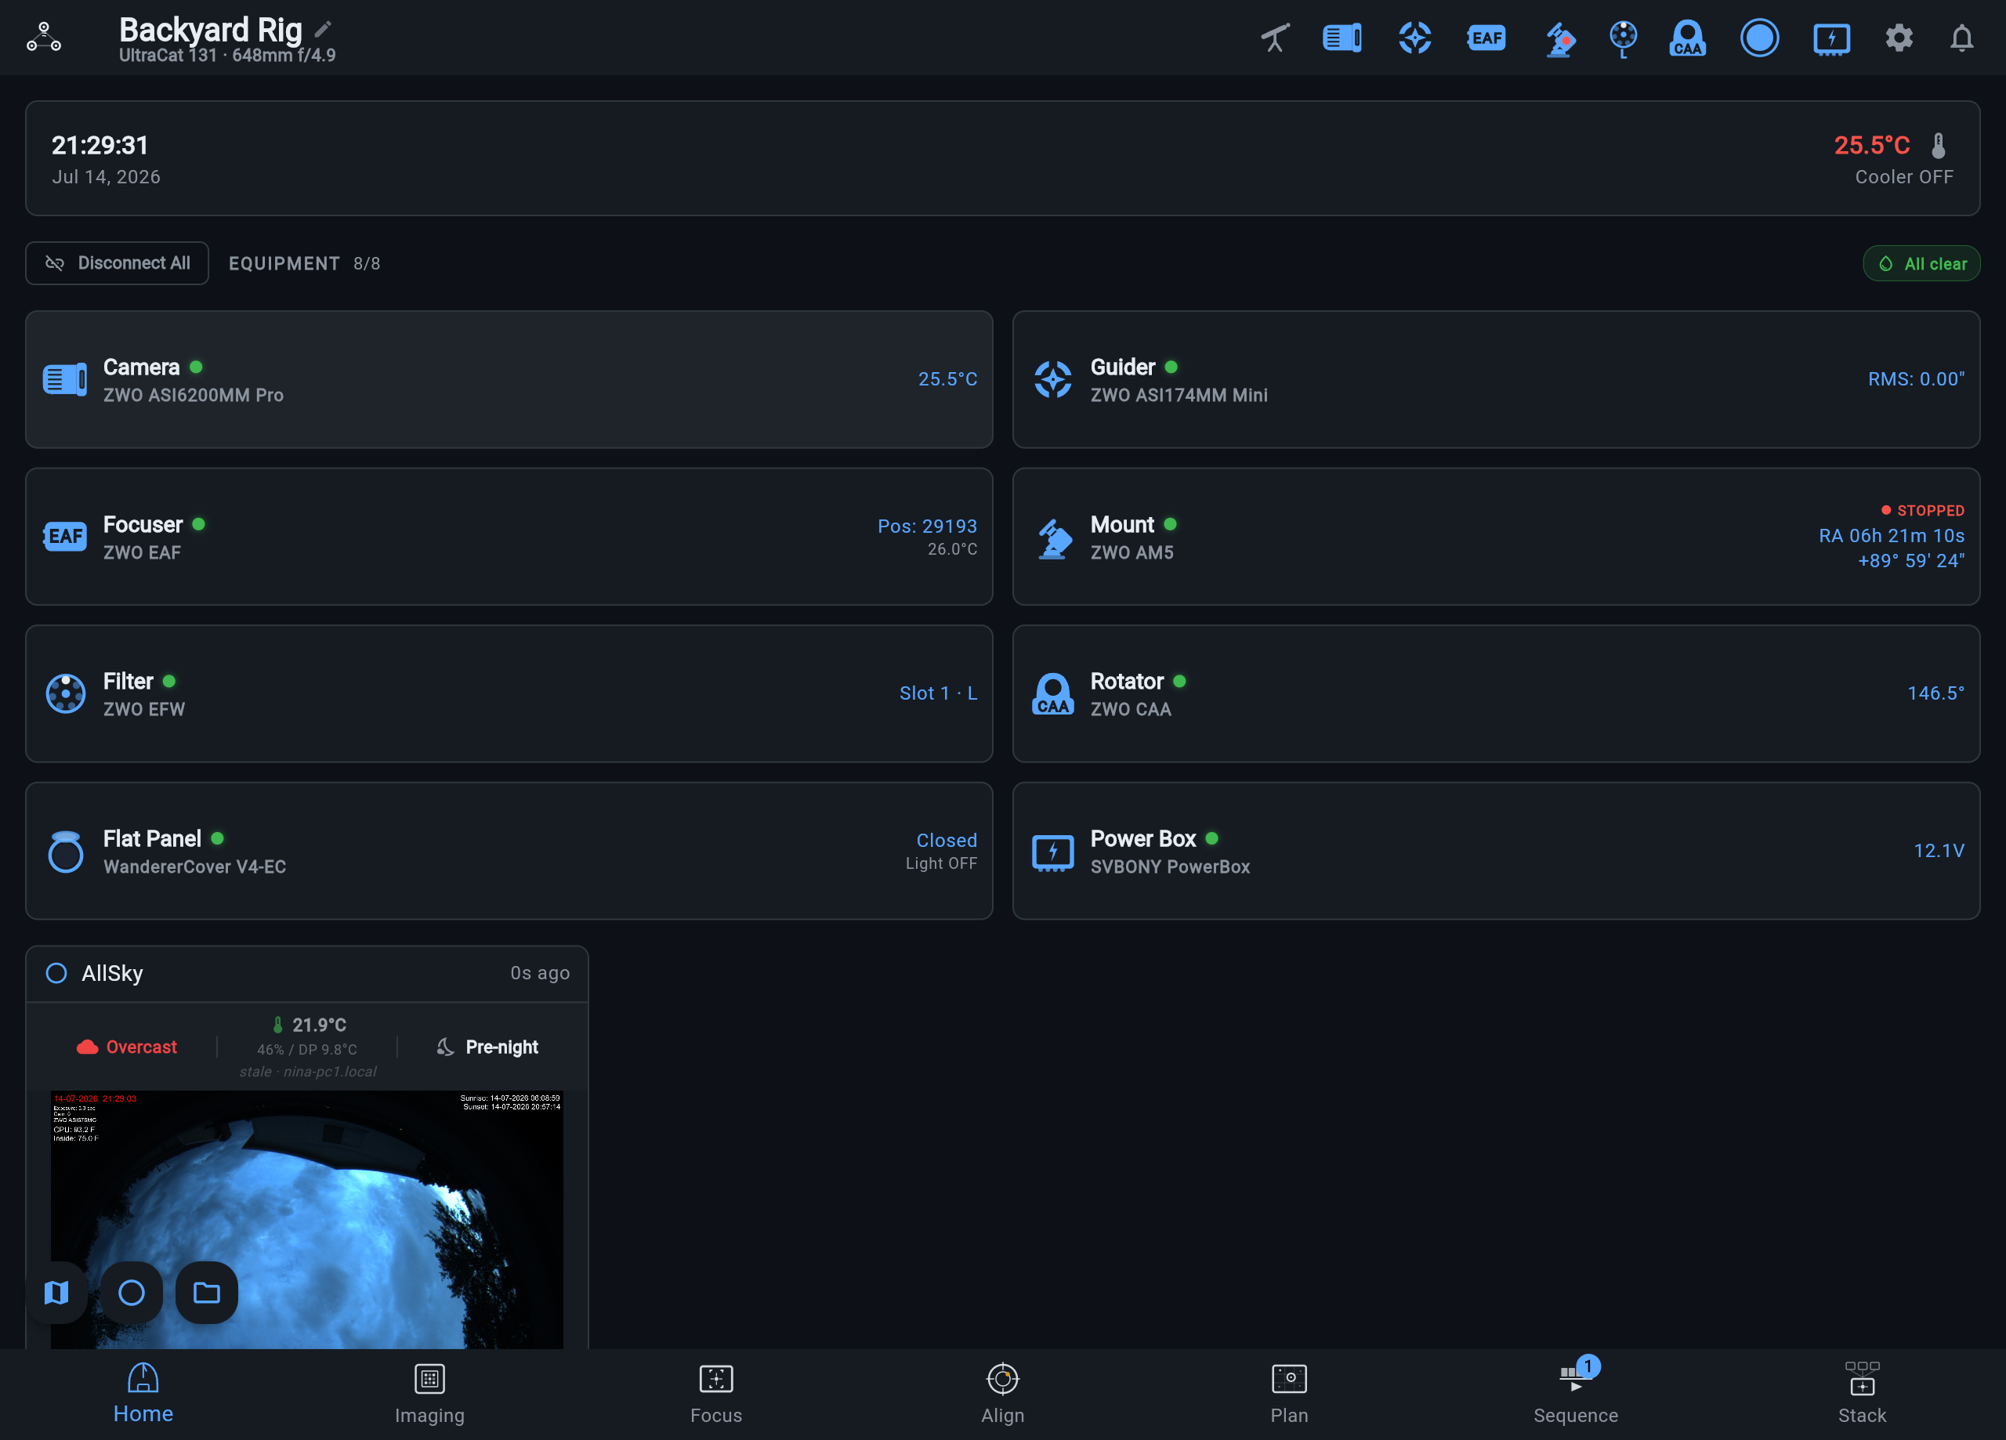The width and height of the screenshot is (2006, 1440).
Task: Click the Power Box card icon
Action: tap(1052, 852)
